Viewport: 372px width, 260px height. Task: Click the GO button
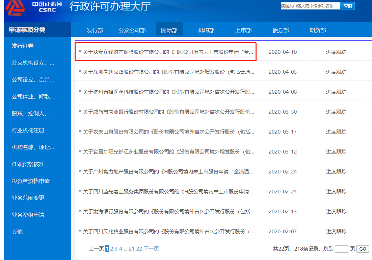(363, 249)
